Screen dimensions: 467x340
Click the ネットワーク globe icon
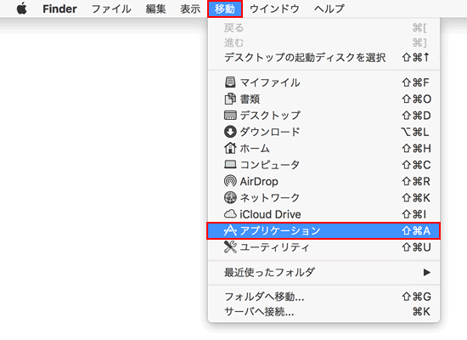coord(230,197)
